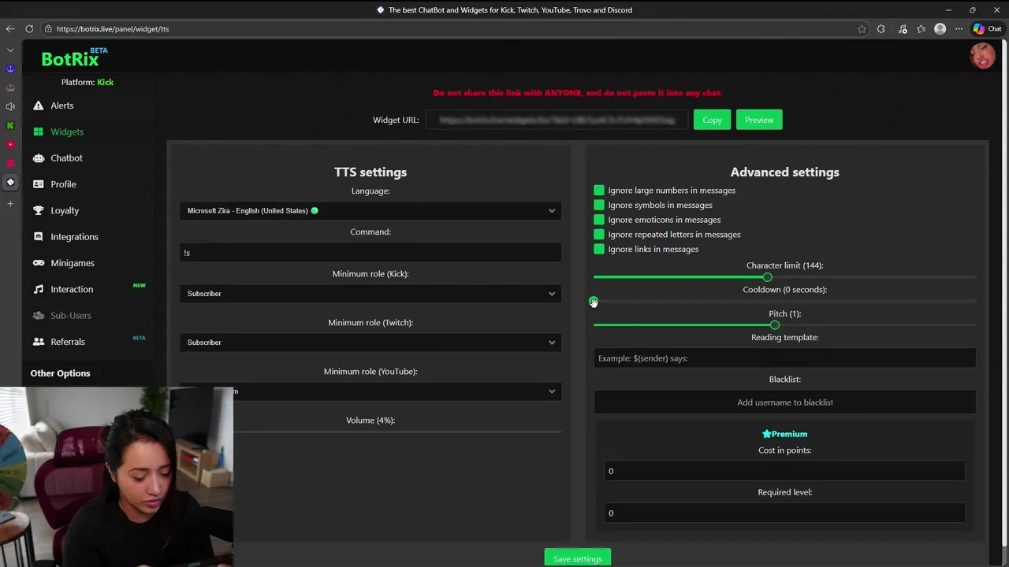Click the Profile ID card icon
Image resolution: width=1009 pixels, height=567 pixels.
38,184
